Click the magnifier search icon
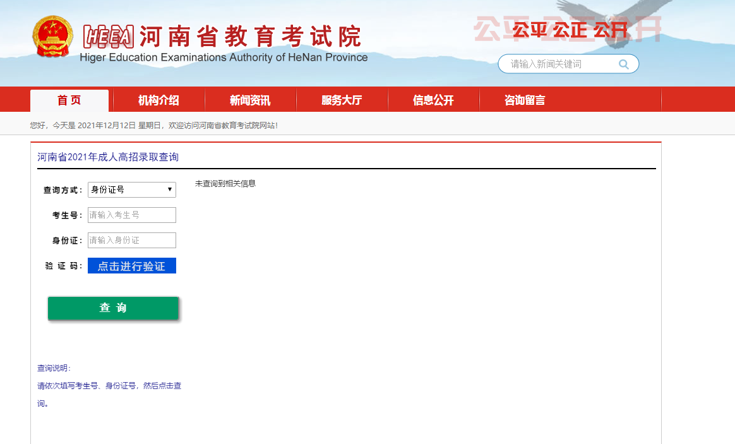Screen dimensions: 735x444 point(623,64)
